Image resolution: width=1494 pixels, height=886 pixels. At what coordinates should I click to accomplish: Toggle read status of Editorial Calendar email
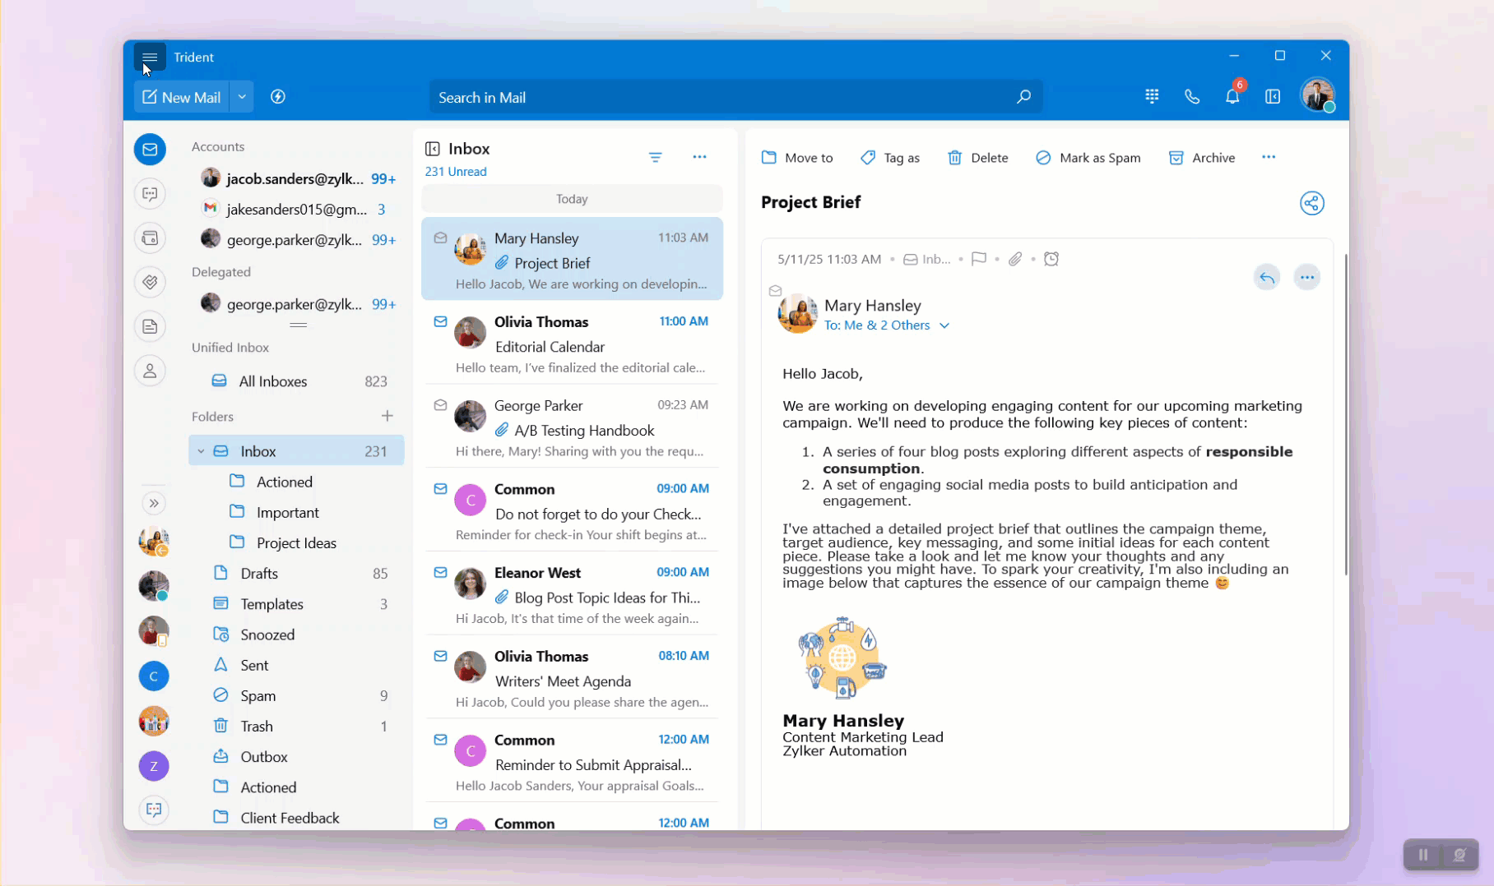click(440, 322)
